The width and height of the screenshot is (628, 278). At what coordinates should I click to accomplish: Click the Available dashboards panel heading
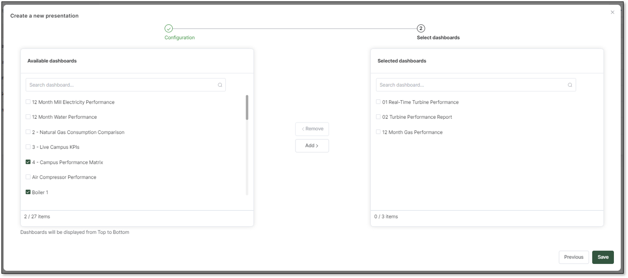(x=52, y=61)
